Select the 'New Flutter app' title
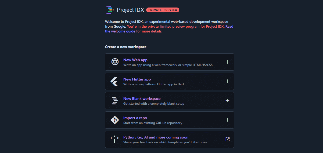The width and height of the screenshot is (323, 153). (137, 79)
